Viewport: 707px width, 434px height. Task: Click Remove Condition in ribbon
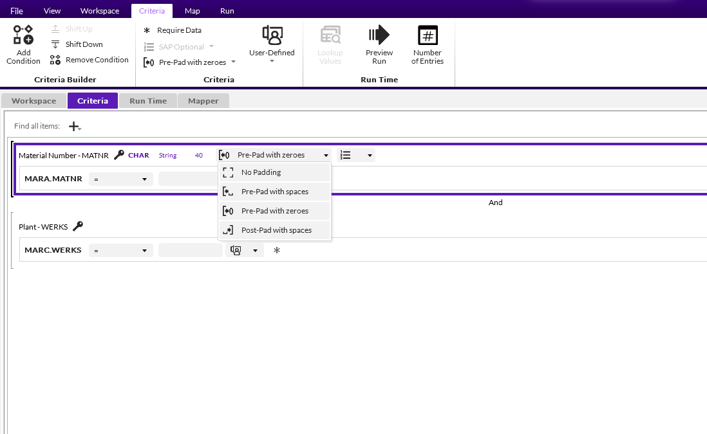[x=90, y=59]
